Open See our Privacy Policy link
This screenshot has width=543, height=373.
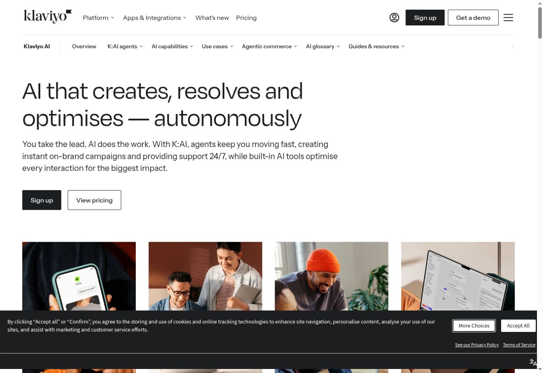tap(477, 345)
